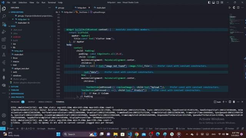Split the terminal pane
This screenshot has height=138, width=246.
[x=230, y=102]
